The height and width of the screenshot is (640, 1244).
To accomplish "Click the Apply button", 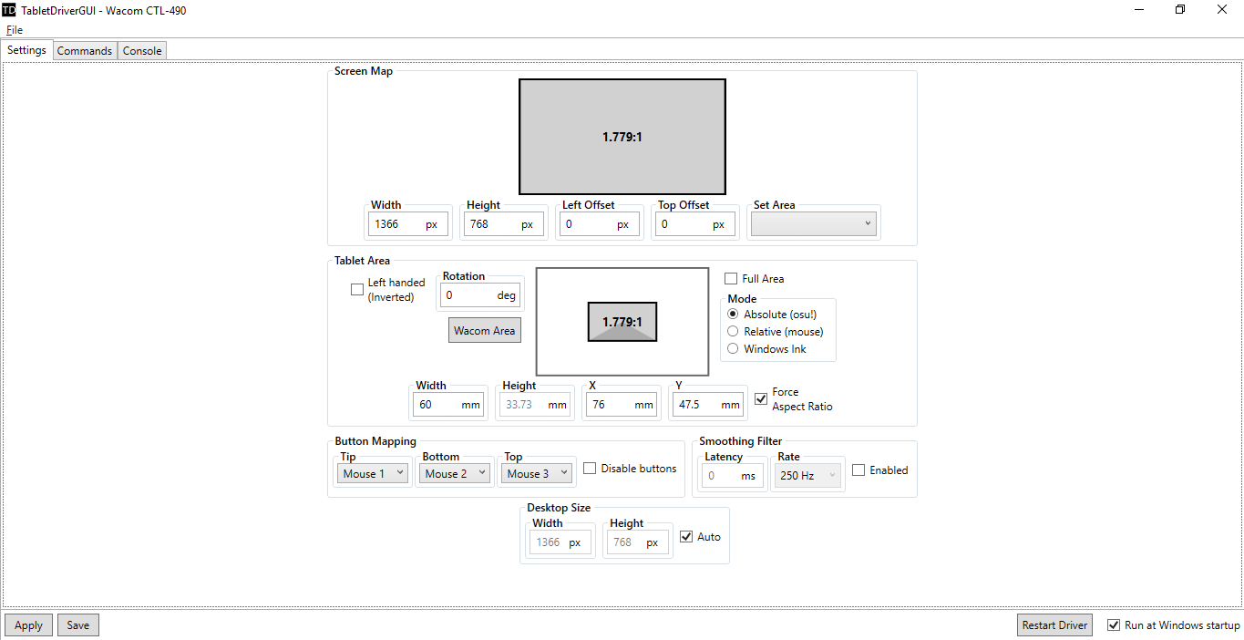I will 28,625.
